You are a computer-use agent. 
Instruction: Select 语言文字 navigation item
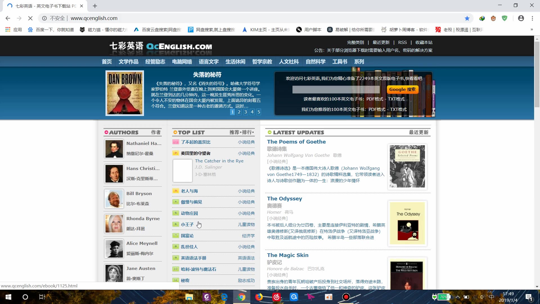[x=208, y=62]
